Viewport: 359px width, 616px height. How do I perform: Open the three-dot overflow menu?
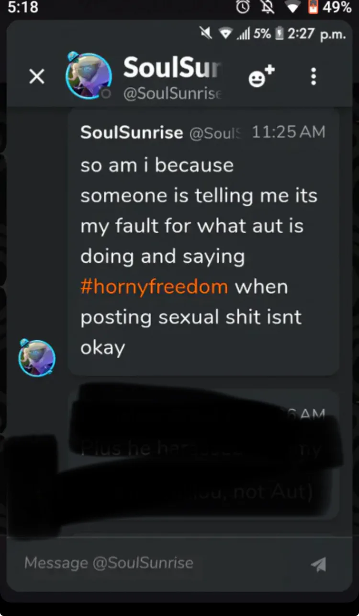tap(314, 76)
